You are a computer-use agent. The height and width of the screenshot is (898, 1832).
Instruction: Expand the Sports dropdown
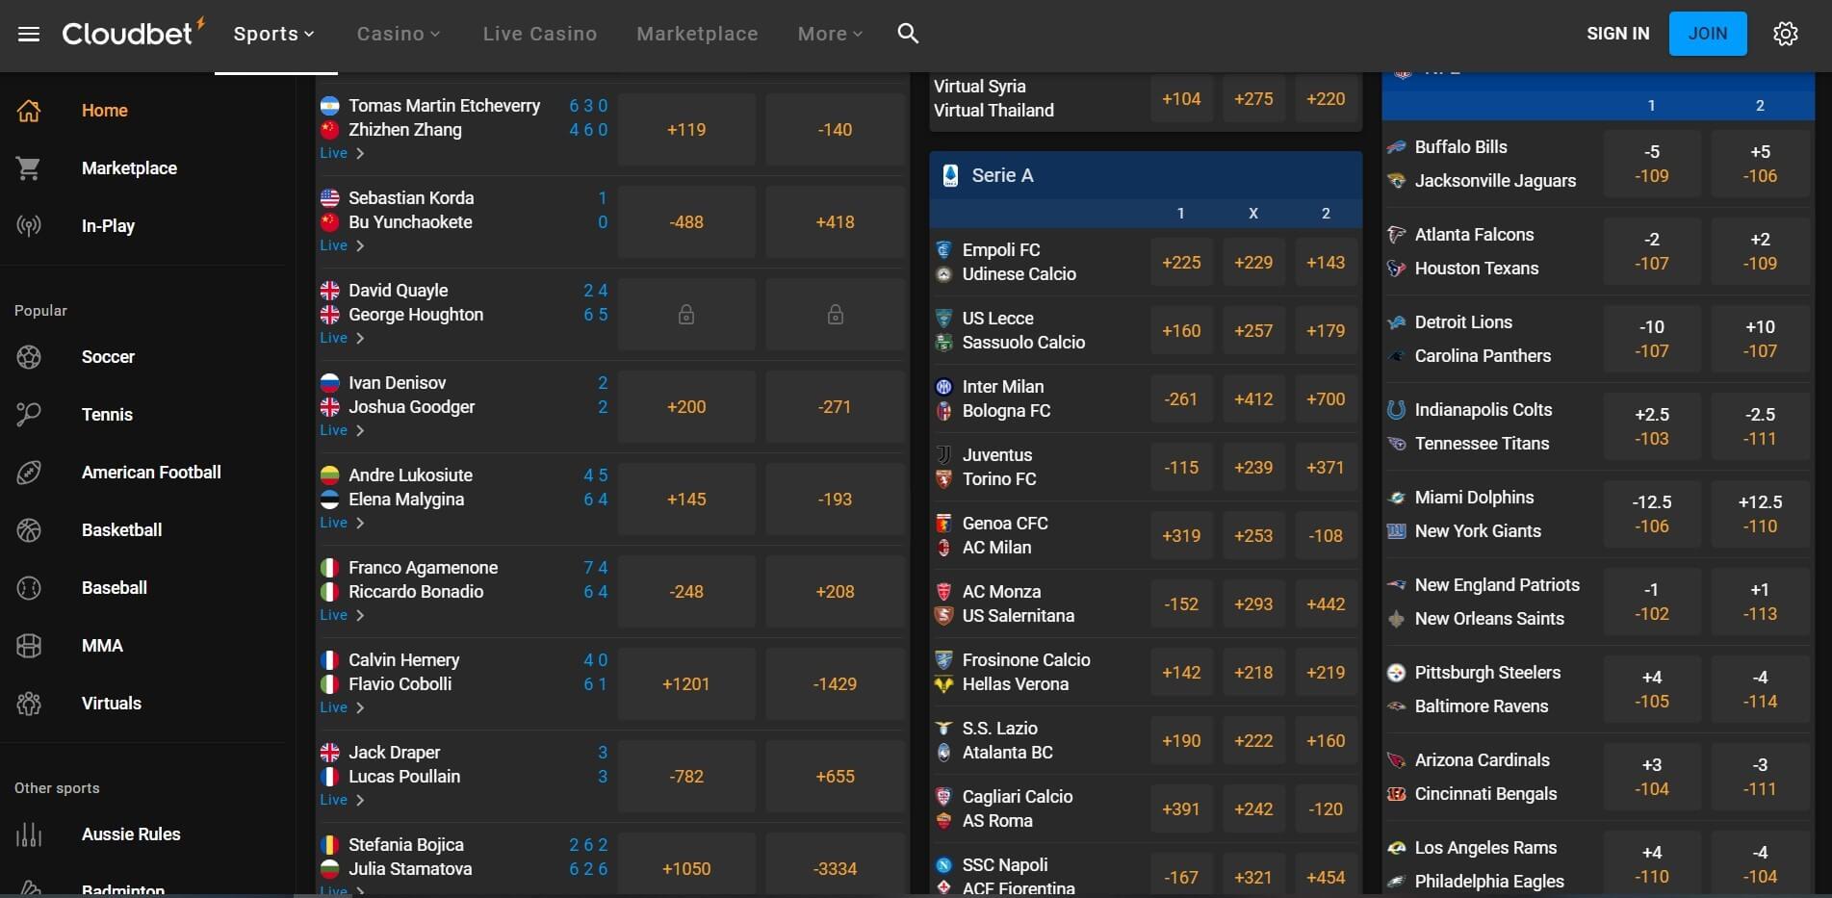pyautogui.click(x=274, y=34)
